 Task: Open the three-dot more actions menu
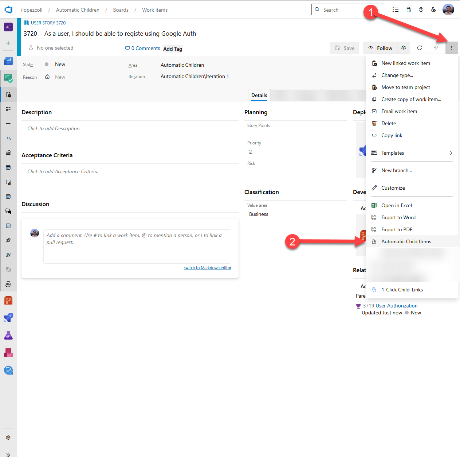pos(451,48)
